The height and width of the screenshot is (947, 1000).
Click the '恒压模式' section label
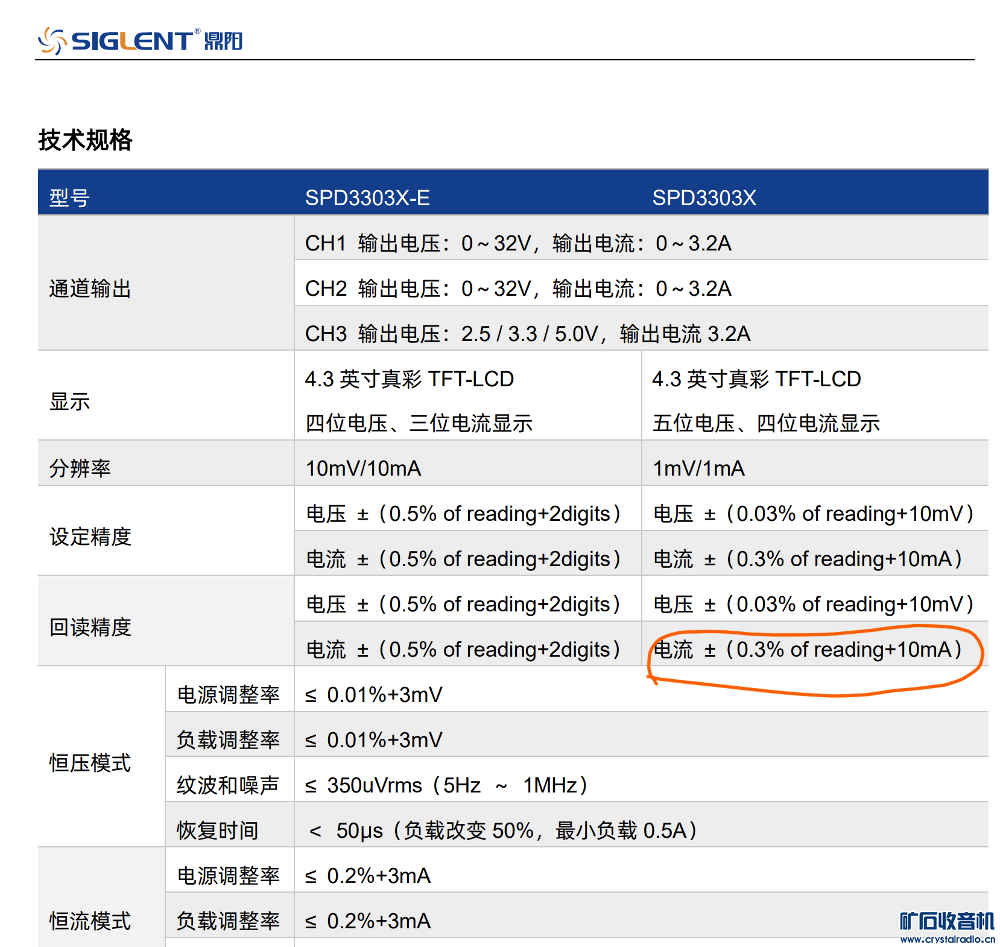[90, 763]
